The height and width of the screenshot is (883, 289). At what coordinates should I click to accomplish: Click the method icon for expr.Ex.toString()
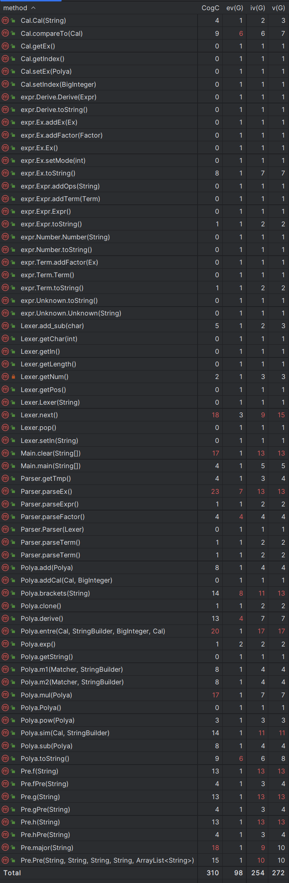pos(5,173)
